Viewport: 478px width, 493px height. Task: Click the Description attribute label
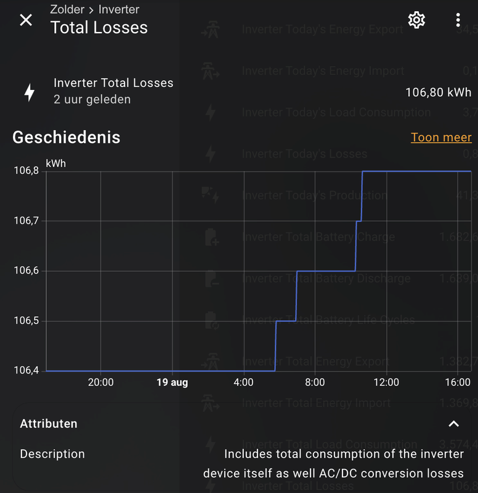[52, 454]
